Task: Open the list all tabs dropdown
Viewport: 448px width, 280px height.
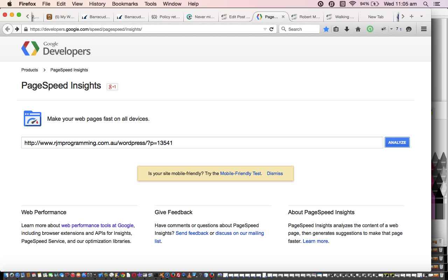Action: click(x=421, y=16)
